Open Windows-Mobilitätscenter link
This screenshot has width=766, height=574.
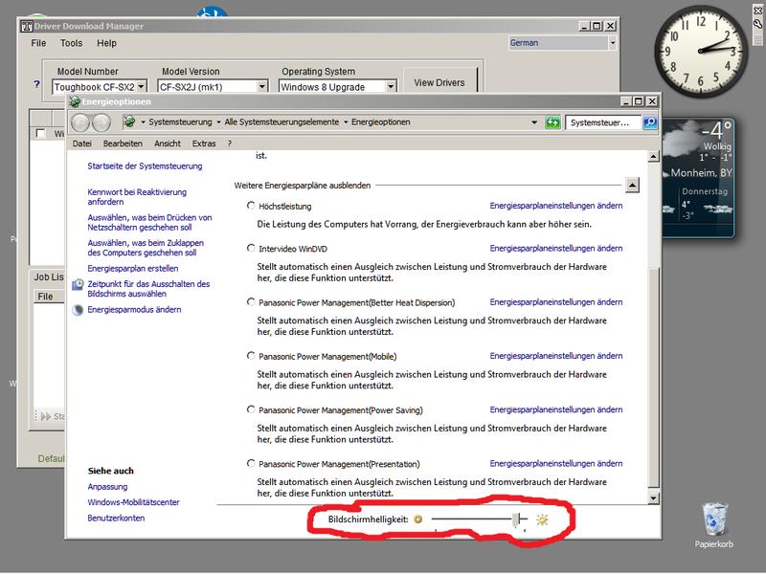coord(133,502)
